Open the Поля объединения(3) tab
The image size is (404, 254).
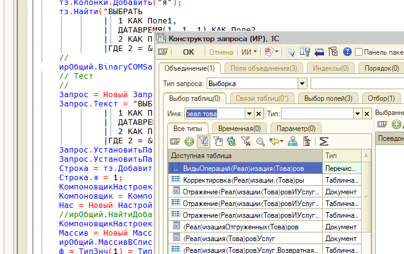click(x=264, y=68)
